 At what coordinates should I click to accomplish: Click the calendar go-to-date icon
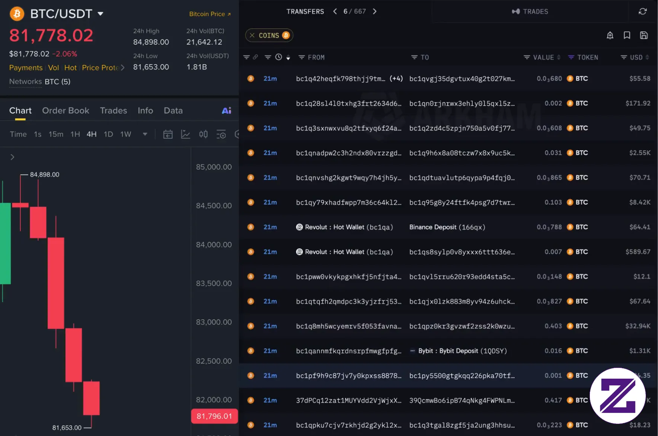[x=168, y=134]
